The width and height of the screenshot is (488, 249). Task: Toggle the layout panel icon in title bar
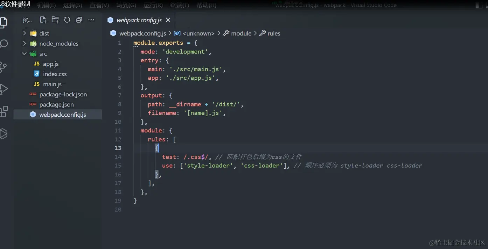coord(479,6)
